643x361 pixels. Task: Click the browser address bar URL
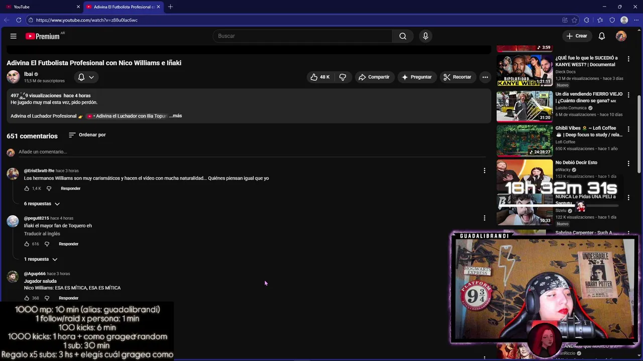click(87, 20)
